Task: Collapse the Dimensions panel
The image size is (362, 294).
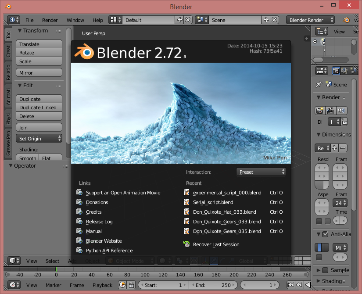Action: click(319, 134)
